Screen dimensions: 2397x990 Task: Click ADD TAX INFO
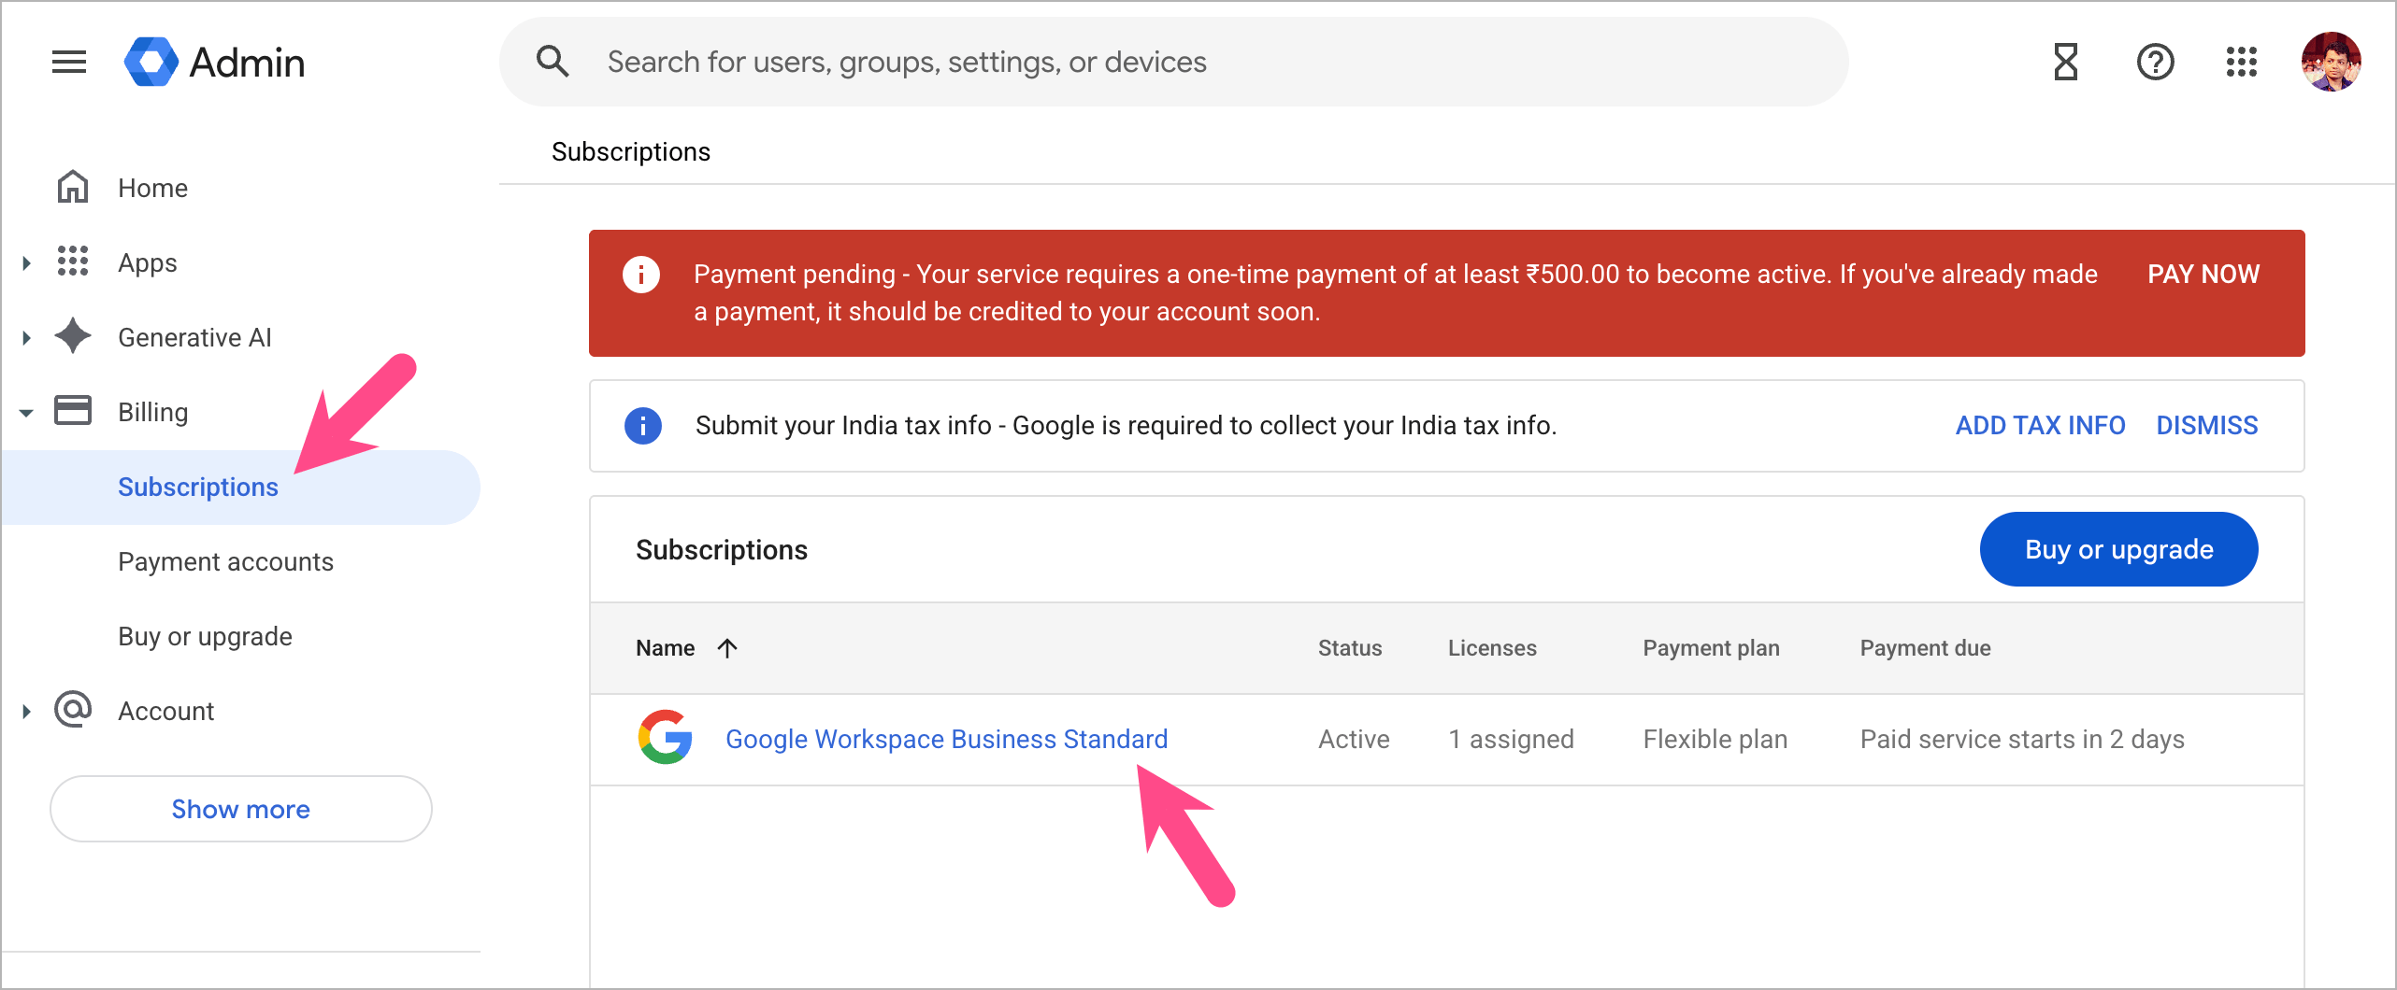2041,425
